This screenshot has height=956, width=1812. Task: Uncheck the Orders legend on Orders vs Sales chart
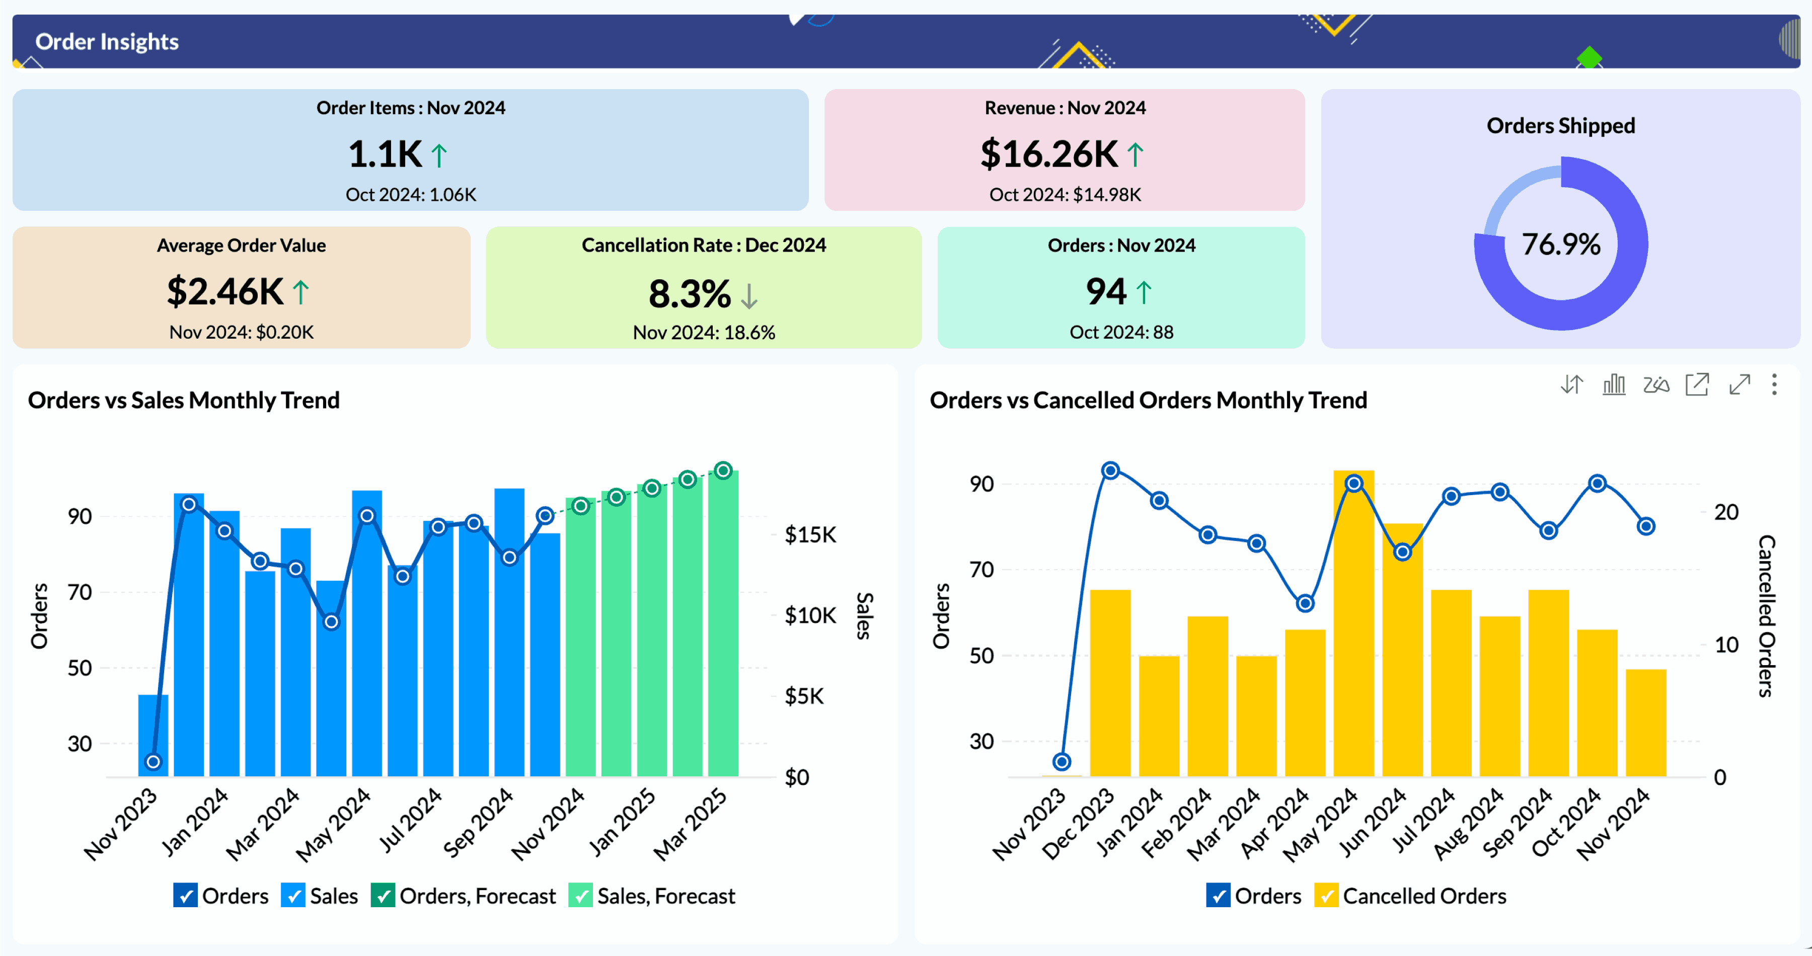[x=185, y=896]
